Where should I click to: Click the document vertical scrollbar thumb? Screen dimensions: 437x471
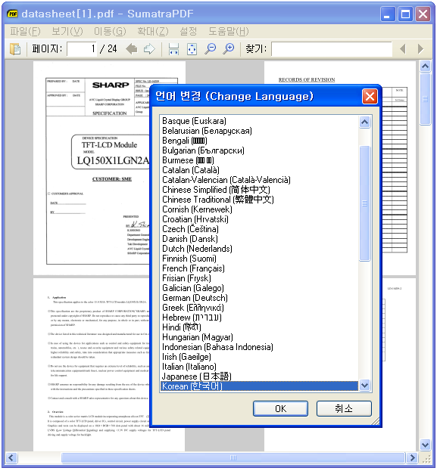[x=426, y=99]
